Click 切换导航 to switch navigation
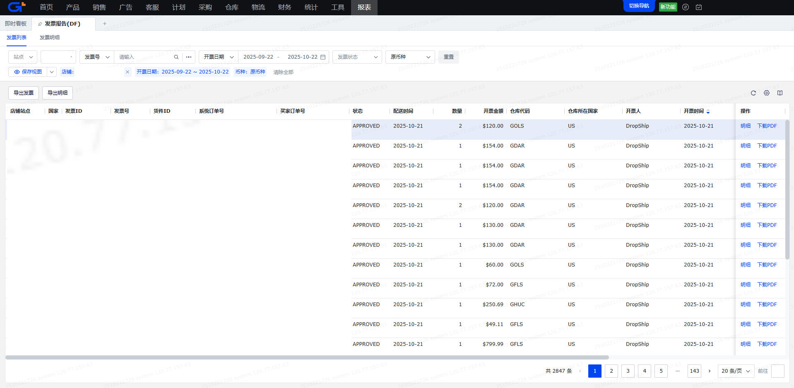Image resolution: width=794 pixels, height=388 pixels. 639,6
